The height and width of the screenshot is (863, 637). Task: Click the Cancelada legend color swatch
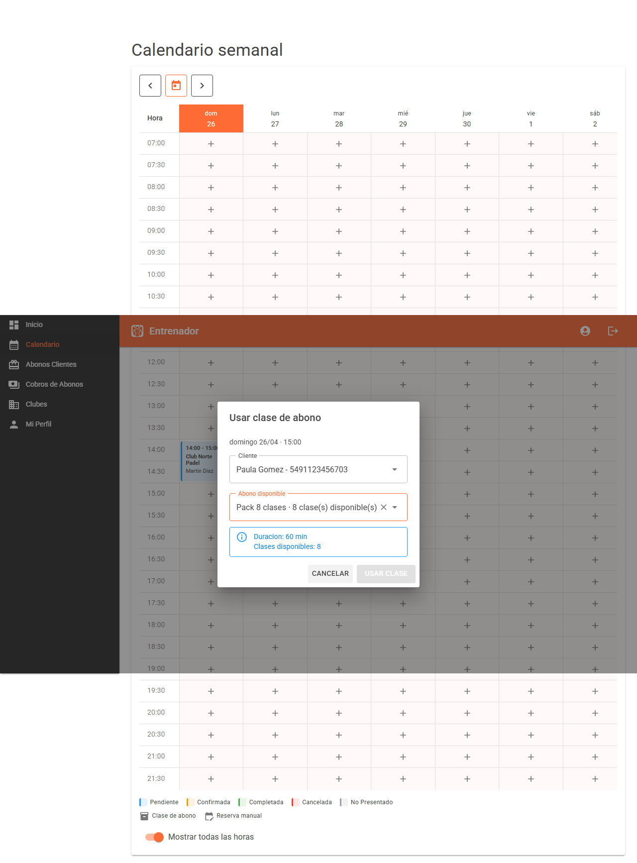point(295,802)
